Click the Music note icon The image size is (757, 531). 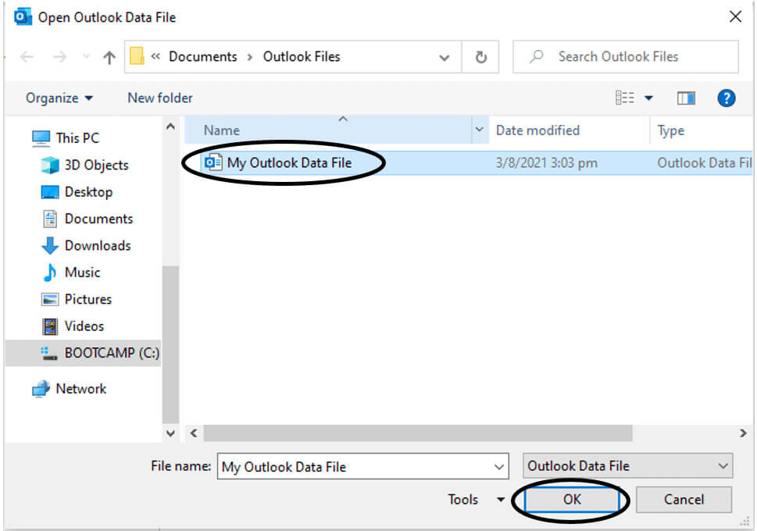[x=50, y=273]
